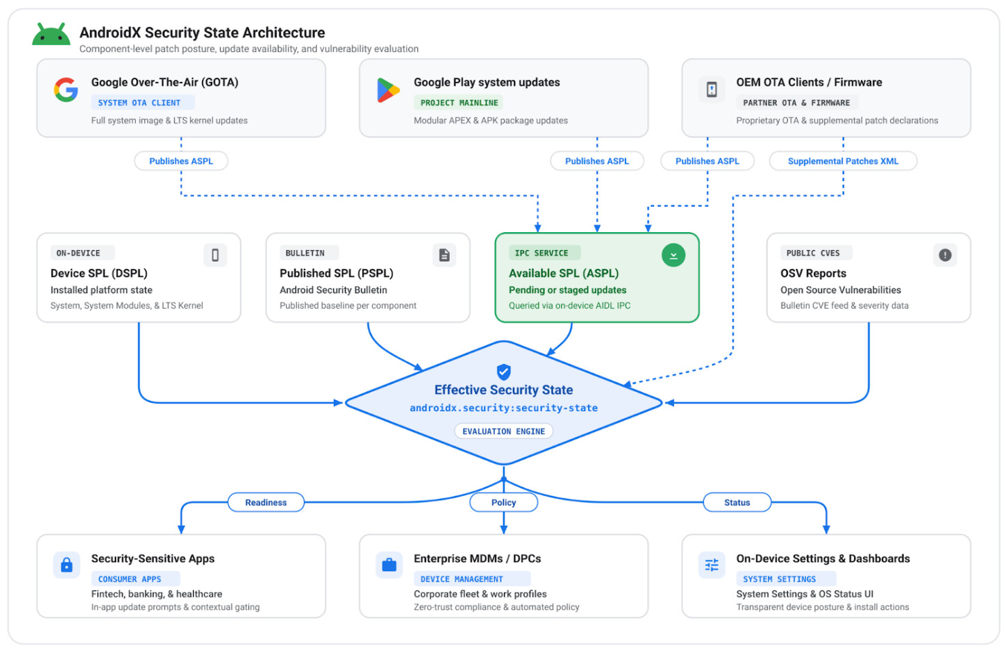Click the alert icon in OSV Reports card

pyautogui.click(x=945, y=255)
